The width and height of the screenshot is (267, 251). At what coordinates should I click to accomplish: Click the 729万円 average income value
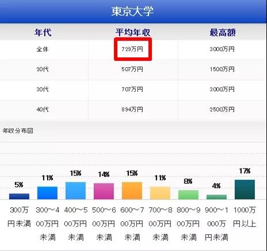coord(132,49)
